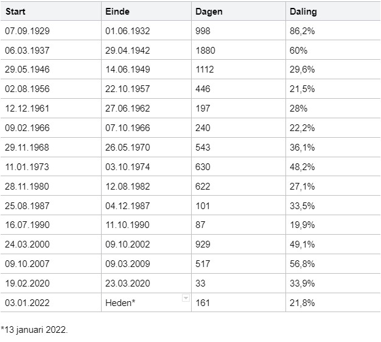Click the footnote *13 januari 2022
The width and height of the screenshot is (381, 342).
(x=34, y=330)
